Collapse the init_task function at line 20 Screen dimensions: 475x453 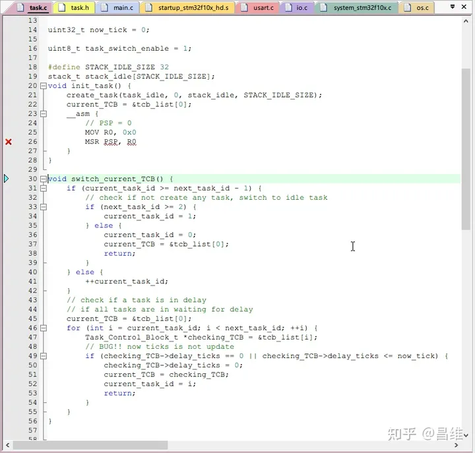click(x=44, y=86)
